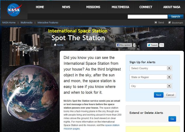Image resolution: width=185 pixels, height=132 pixels.
Task: Click Go under Extend or Delete Alerts
Action: (172, 119)
